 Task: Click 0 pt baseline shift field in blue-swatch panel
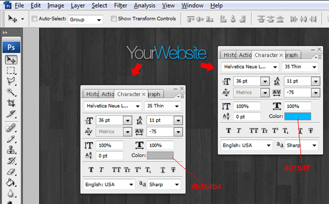pyautogui.click(x=247, y=116)
